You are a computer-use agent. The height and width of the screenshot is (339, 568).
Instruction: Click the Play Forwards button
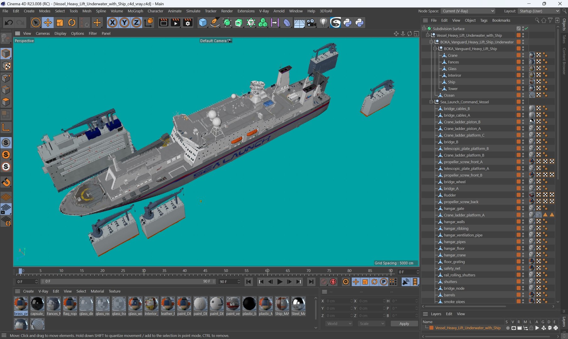click(280, 282)
